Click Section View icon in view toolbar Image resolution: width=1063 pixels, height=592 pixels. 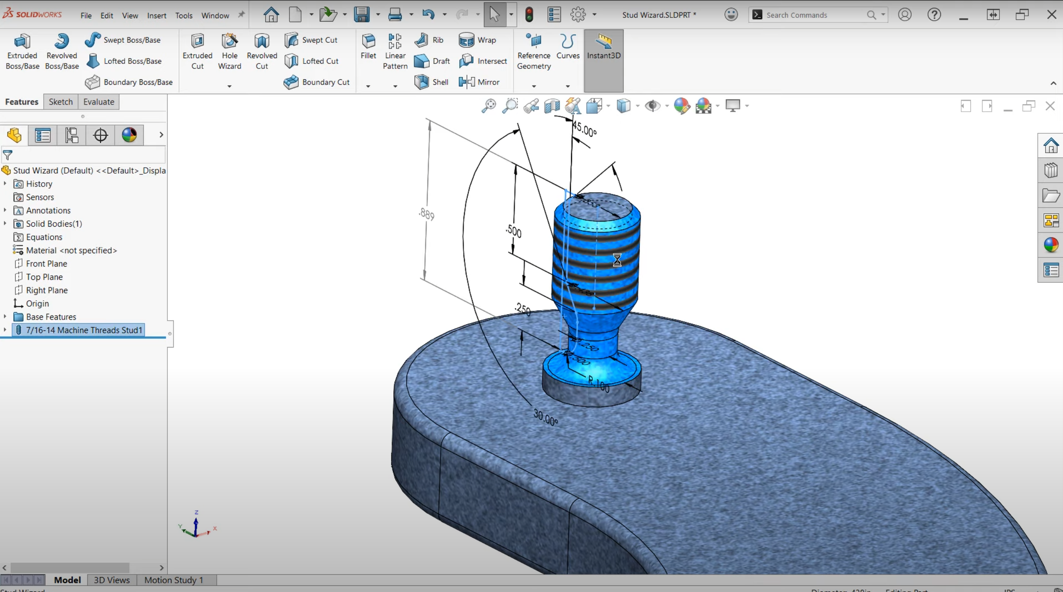552,106
